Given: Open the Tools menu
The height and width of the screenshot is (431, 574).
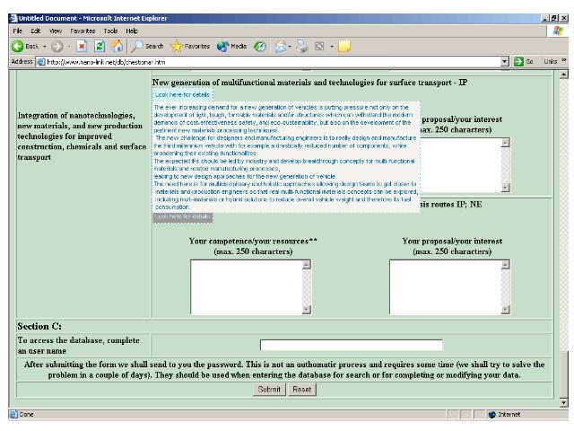Looking at the screenshot, I should tap(110, 31).
